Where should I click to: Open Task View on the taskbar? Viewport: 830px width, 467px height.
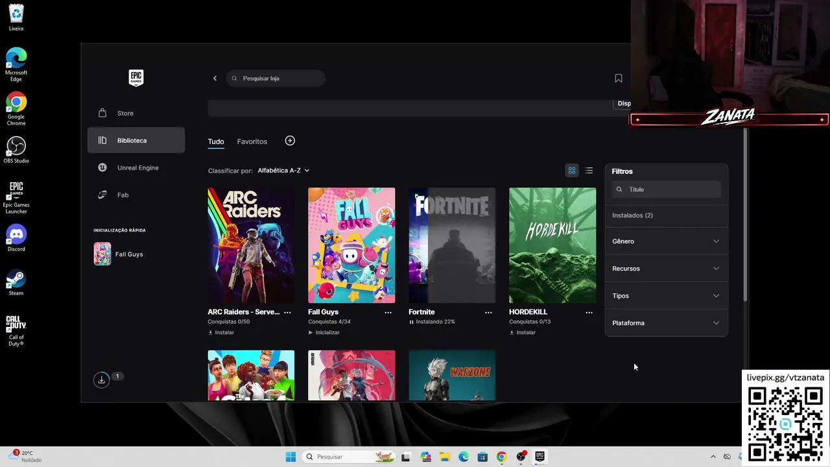[x=406, y=457]
